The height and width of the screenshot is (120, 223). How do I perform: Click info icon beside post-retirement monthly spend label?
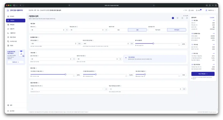pos(93,40)
